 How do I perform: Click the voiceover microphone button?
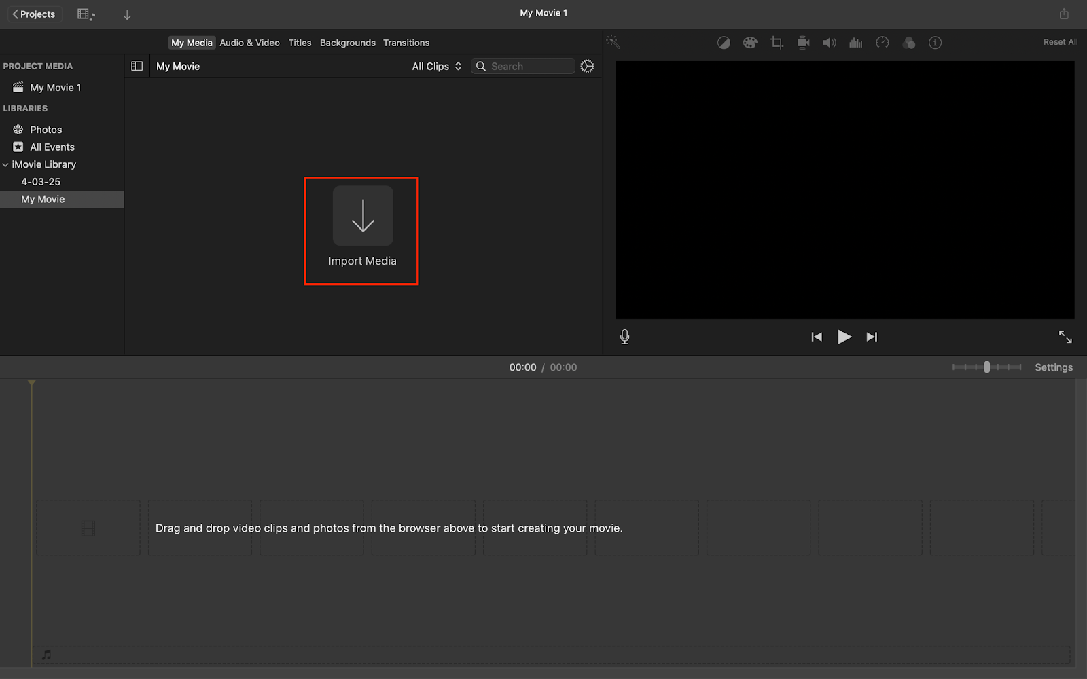[x=625, y=337]
